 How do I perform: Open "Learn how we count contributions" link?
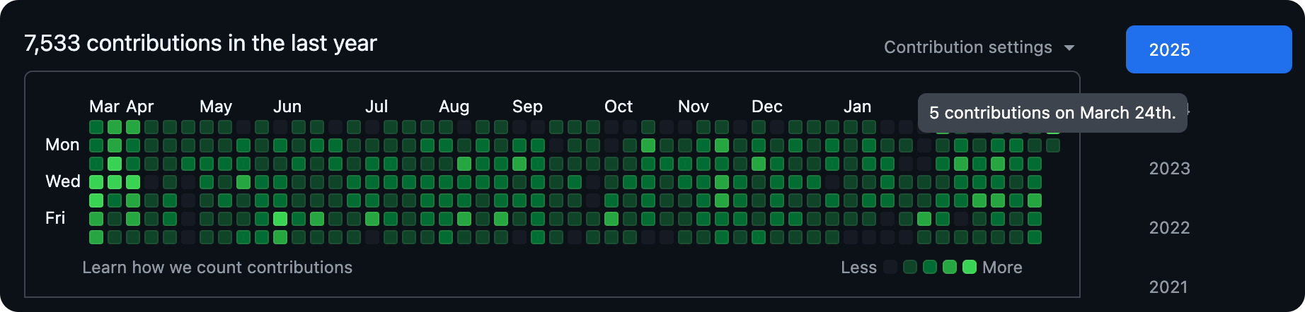tap(217, 268)
